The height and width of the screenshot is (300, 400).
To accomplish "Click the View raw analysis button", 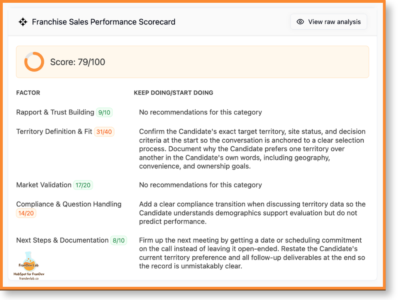I will [x=328, y=22].
